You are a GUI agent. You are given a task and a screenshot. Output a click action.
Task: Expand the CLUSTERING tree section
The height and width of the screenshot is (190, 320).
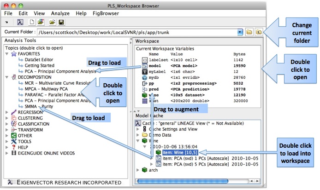pos(7,118)
